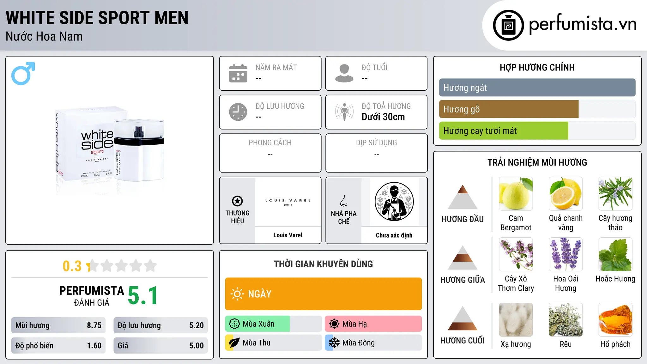Click the Độ phổ biến 1.60 score row
The image size is (647, 364).
pos(58,345)
